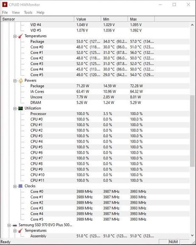Collapse the CPU Temperatures tree node
The image size is (196, 245).
pos(15,37)
